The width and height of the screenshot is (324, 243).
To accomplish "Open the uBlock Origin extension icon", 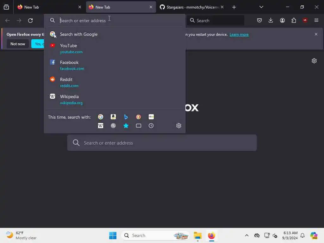I will click(305, 20).
